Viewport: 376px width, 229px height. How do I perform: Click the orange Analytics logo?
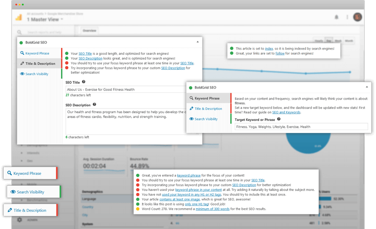click(19, 18)
